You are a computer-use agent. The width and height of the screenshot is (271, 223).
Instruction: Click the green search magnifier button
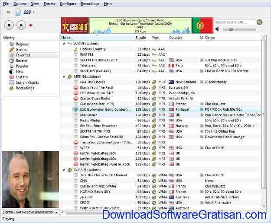[x=259, y=22]
